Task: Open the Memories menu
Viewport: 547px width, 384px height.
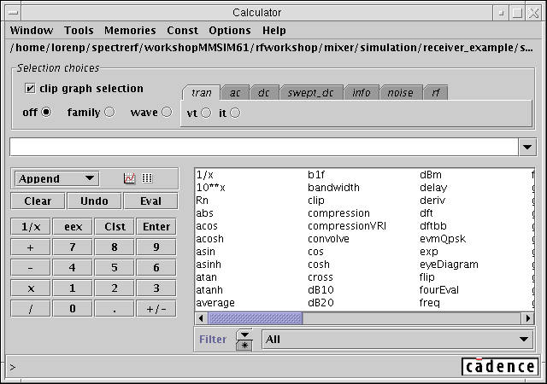Action: [130, 31]
